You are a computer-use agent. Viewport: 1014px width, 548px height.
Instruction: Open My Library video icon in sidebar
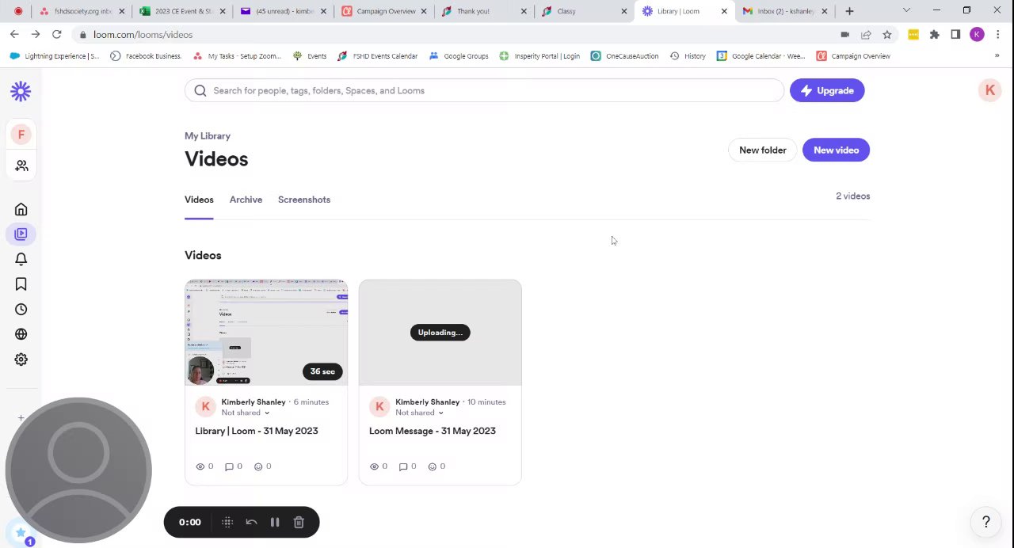click(x=21, y=234)
